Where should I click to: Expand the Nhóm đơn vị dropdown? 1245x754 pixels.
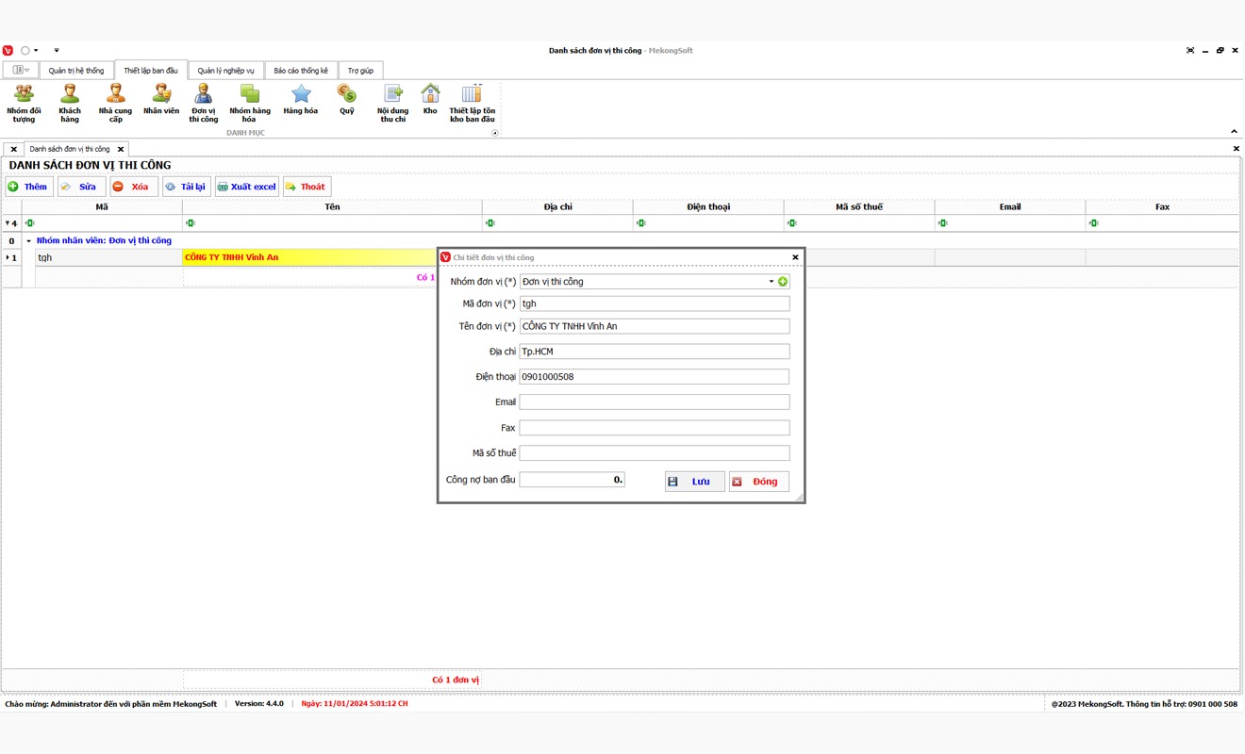(771, 282)
